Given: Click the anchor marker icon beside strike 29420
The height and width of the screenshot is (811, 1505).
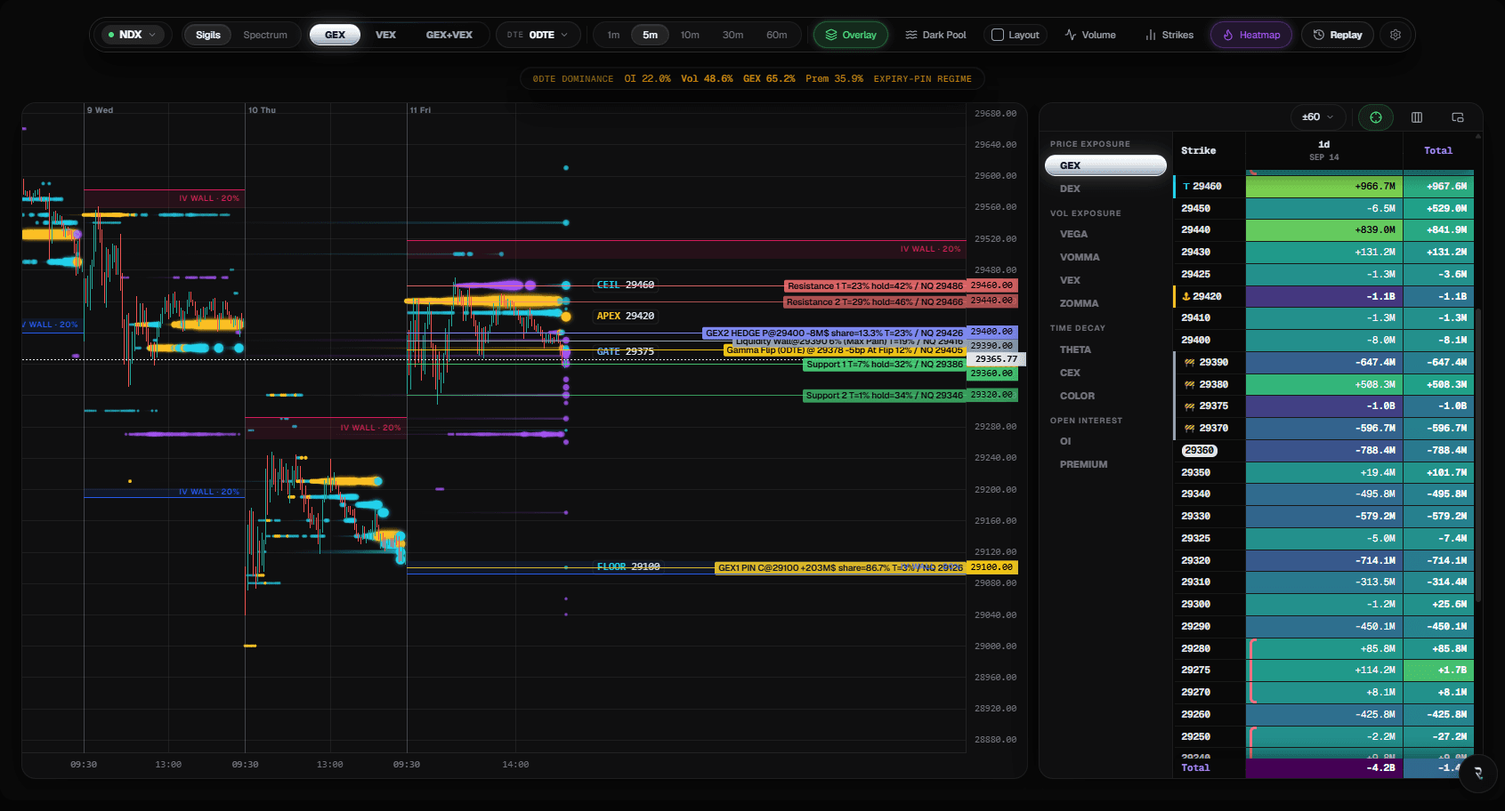Looking at the screenshot, I should point(1186,296).
